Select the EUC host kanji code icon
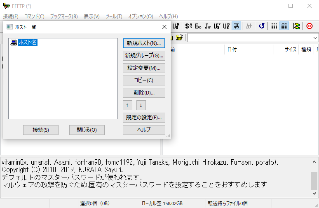The height and width of the screenshot is (208, 319). click(x=198, y=26)
